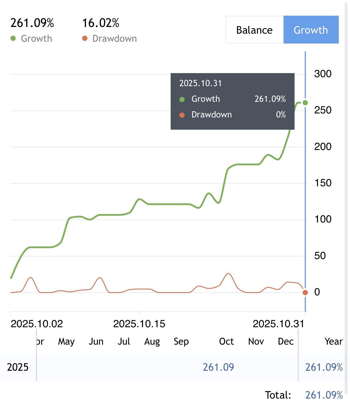Click the Dec column header
Viewport: 350px width, 416px height.
(286, 341)
